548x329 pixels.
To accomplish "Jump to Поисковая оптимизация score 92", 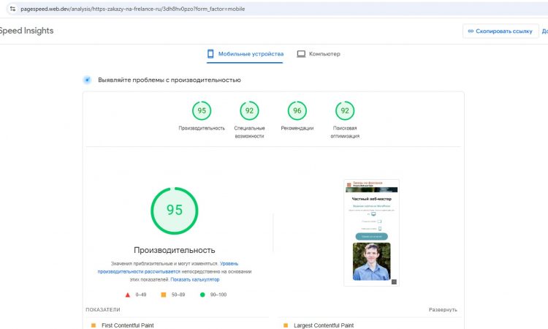I will [345, 110].
